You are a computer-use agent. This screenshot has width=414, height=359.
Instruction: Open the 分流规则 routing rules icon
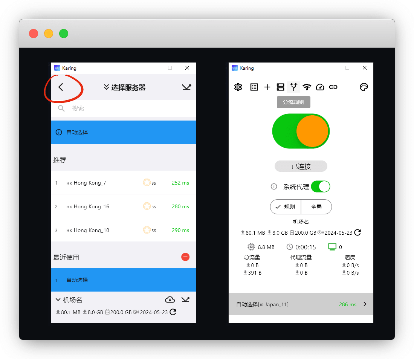pyautogui.click(x=293, y=87)
